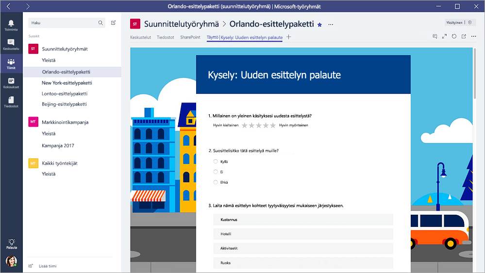Switch to Keskustelut tab
The width and height of the screenshot is (485, 273).
pyautogui.click(x=140, y=37)
